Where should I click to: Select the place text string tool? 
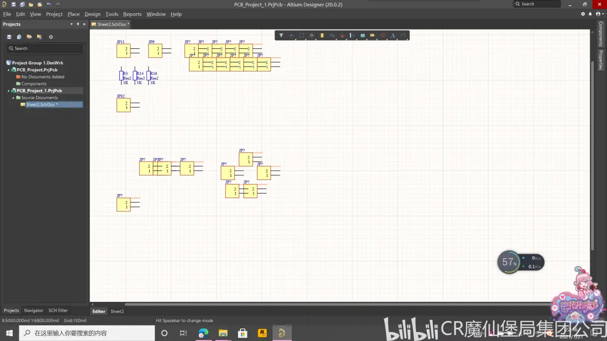coord(393,36)
